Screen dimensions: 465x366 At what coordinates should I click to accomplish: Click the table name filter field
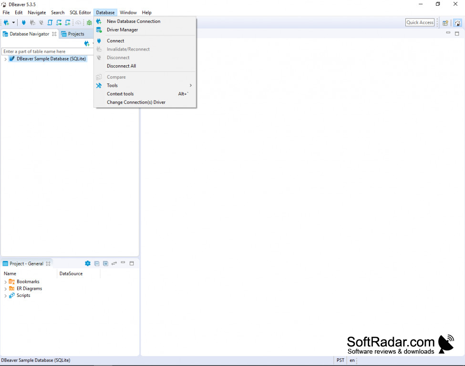click(47, 51)
